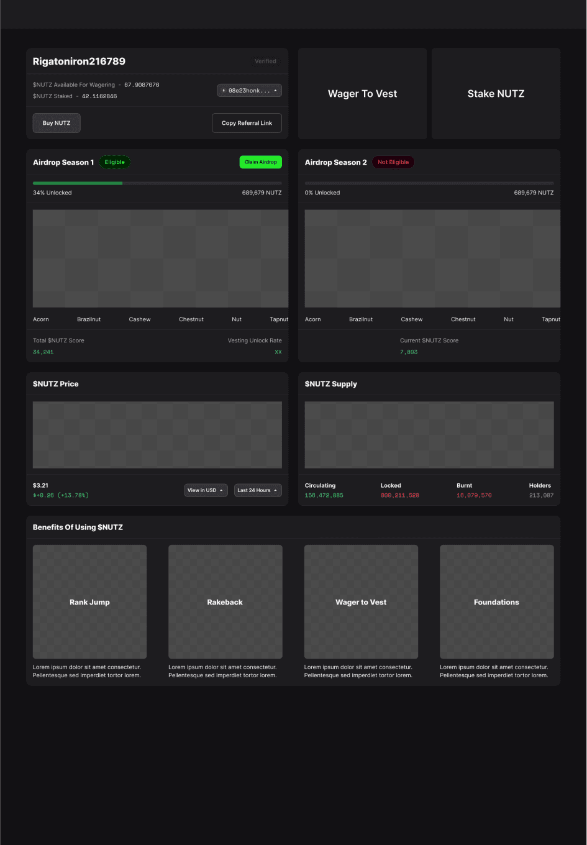Image resolution: width=587 pixels, height=845 pixels.
Task: Select Nut rank under Season 2 chart
Action: click(509, 319)
